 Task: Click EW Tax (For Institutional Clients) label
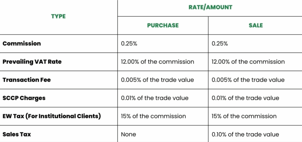pyautogui.click(x=52, y=116)
